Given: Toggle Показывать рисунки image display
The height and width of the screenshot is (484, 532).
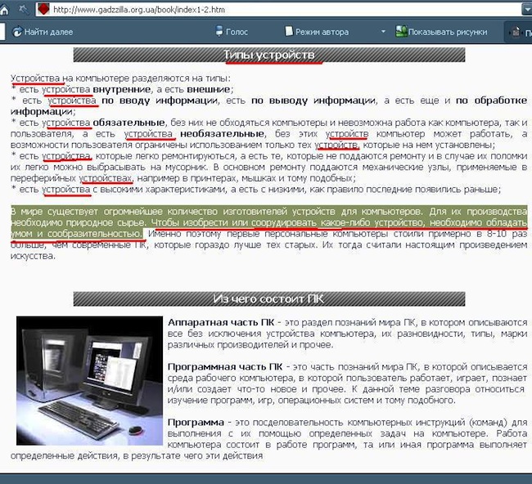Looking at the screenshot, I should coord(442,32).
